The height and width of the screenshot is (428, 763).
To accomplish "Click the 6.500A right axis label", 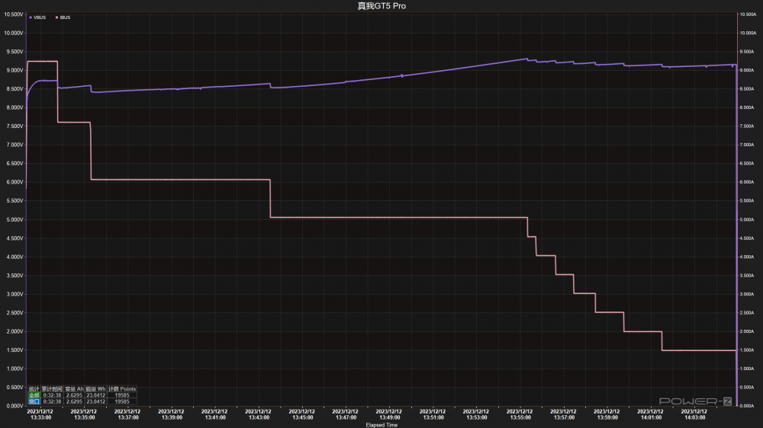I will 747,164.
